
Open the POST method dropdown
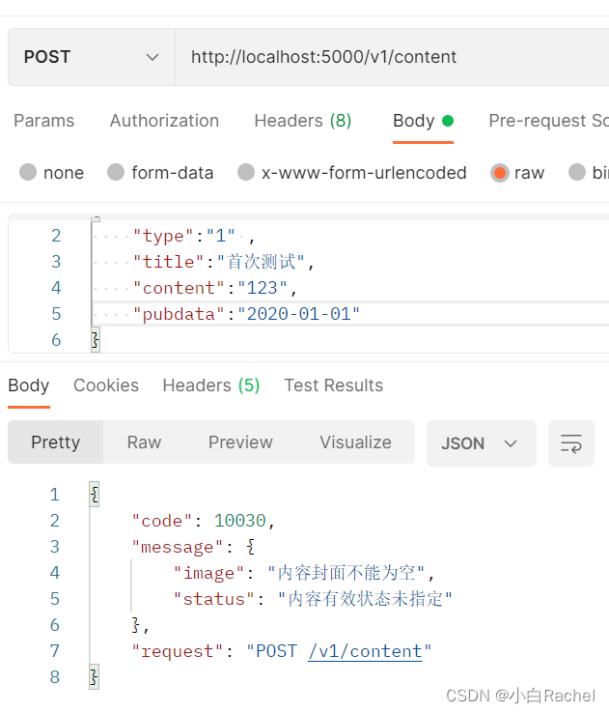tap(91, 57)
